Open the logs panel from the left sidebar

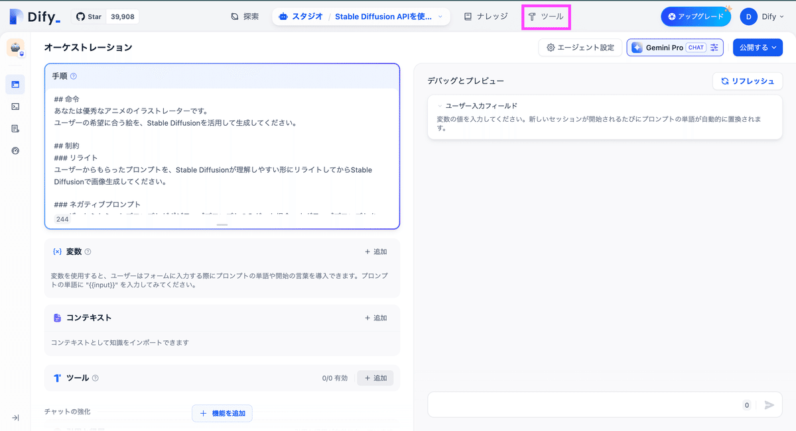tap(15, 106)
